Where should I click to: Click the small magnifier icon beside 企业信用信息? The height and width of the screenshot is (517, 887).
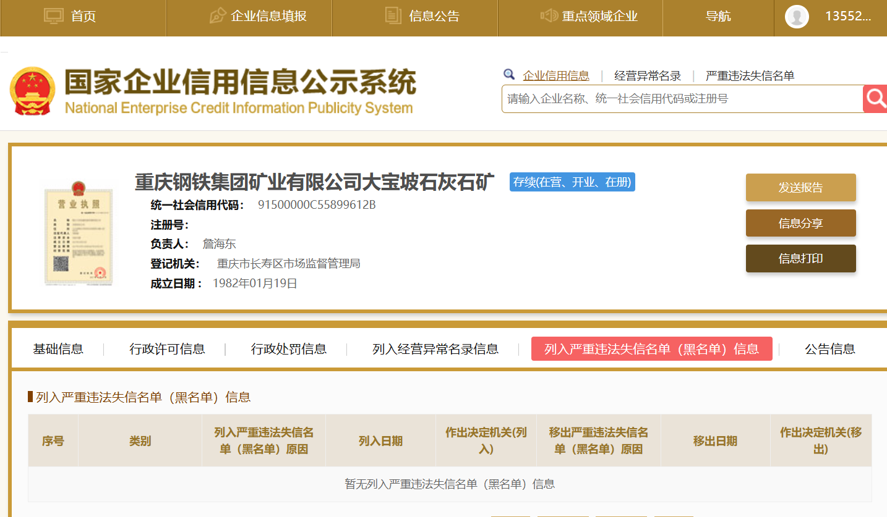click(x=509, y=75)
